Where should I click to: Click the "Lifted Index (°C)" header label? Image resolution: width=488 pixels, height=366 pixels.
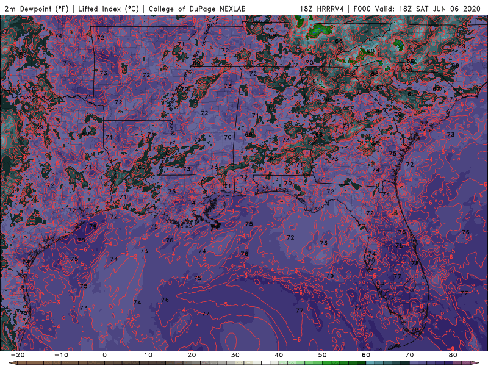(109, 9)
